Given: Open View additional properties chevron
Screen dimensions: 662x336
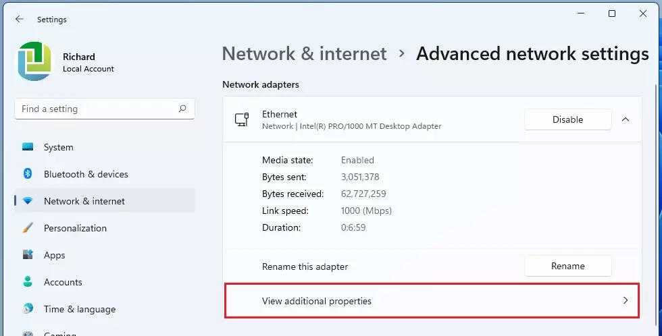Looking at the screenshot, I should point(626,301).
